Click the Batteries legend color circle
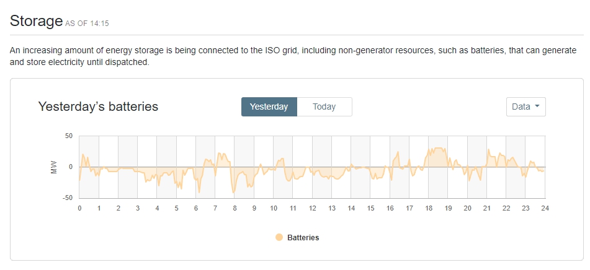Viewport: 590px width, 270px height. point(279,237)
